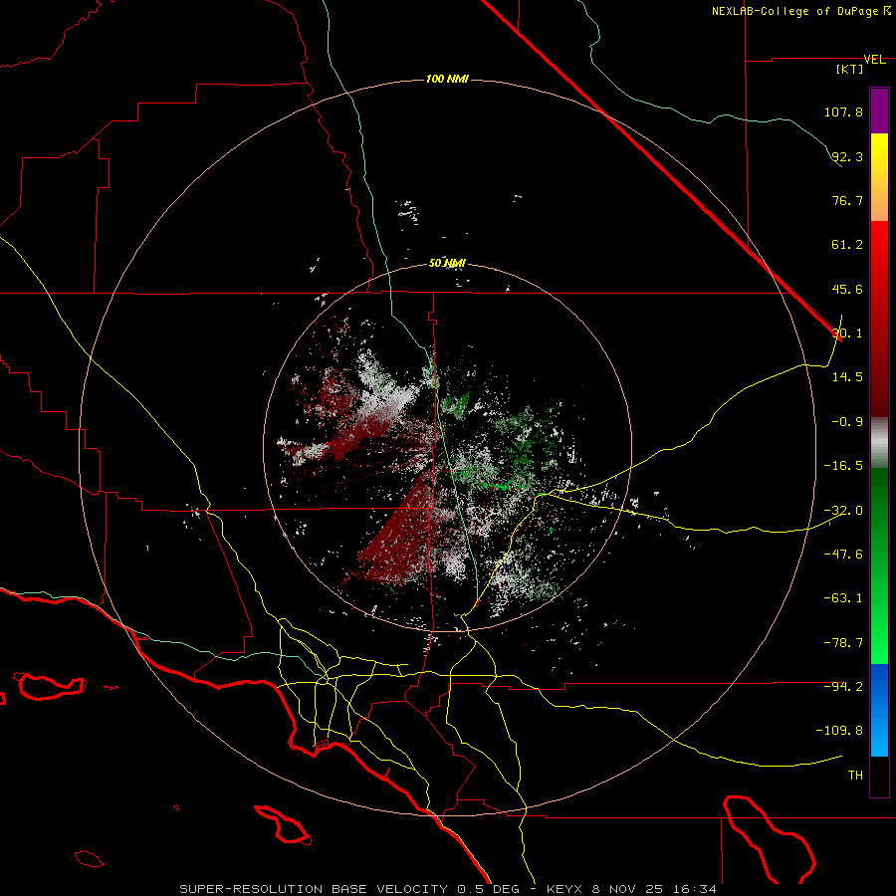This screenshot has height=896, width=896.
Task: Select the 107.8 scale value
Action: click(843, 112)
